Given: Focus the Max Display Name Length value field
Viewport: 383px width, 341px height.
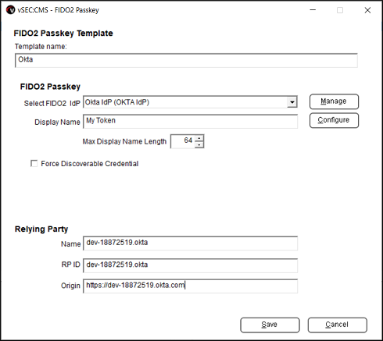Looking at the screenshot, I should pyautogui.click(x=183, y=141).
